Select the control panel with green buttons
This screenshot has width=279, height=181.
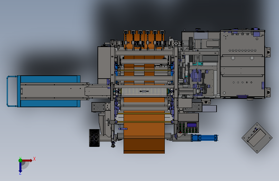[x=189, y=128]
